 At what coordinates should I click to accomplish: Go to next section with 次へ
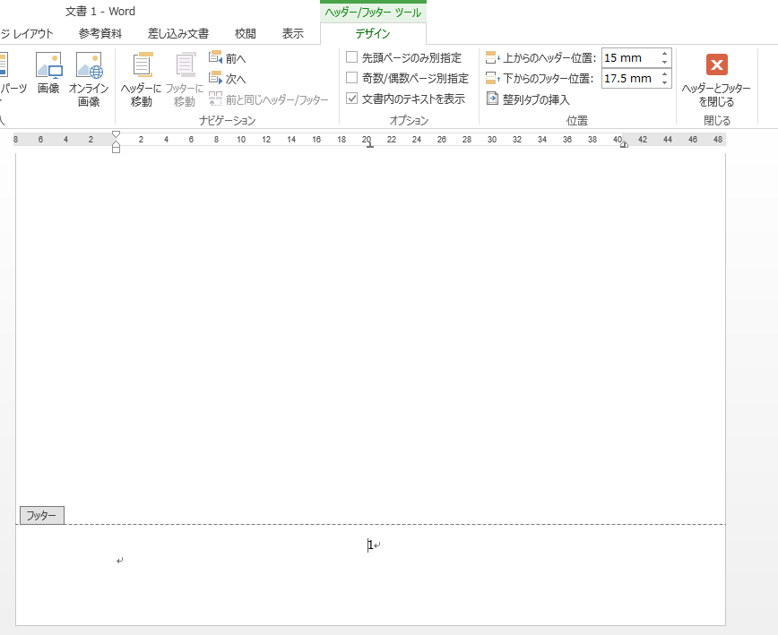(228, 79)
